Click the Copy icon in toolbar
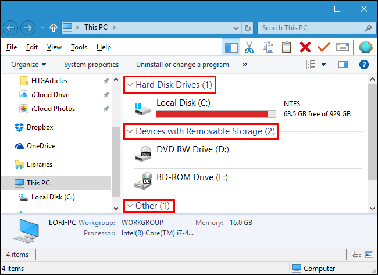Image resolution: width=378 pixels, height=275 pixels. coord(268,47)
